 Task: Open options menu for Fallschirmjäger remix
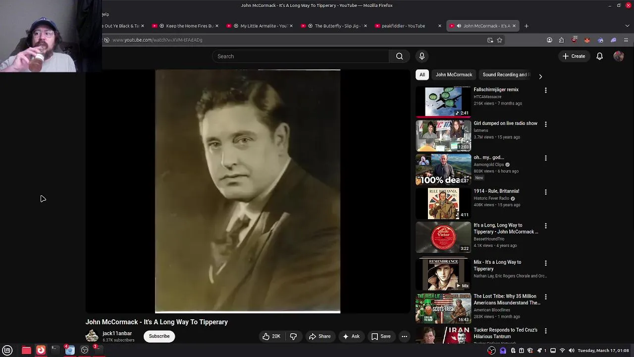[546, 90]
